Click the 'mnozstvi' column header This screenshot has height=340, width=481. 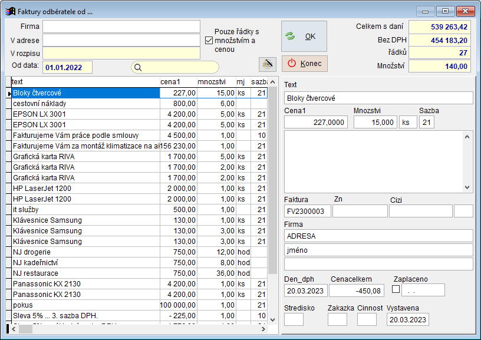[216, 82]
